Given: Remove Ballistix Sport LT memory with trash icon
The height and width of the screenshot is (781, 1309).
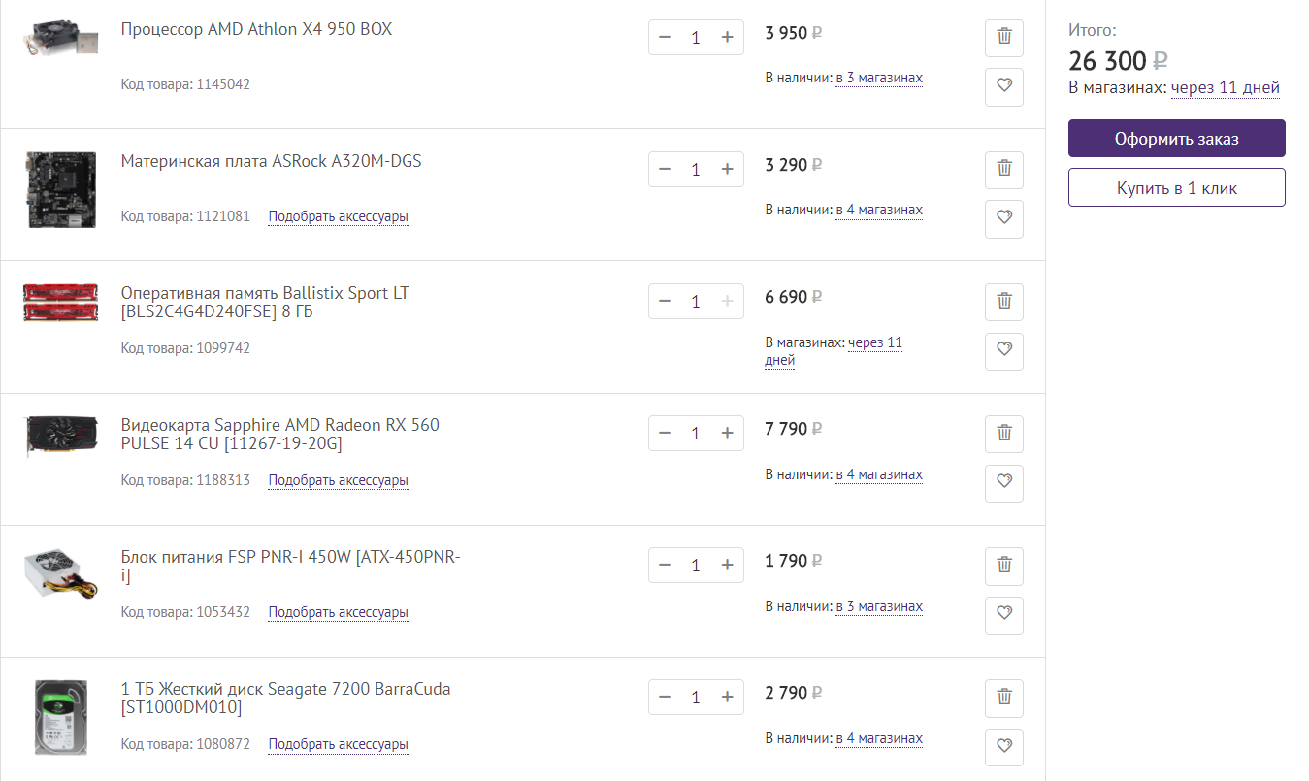Looking at the screenshot, I should coord(1004,301).
